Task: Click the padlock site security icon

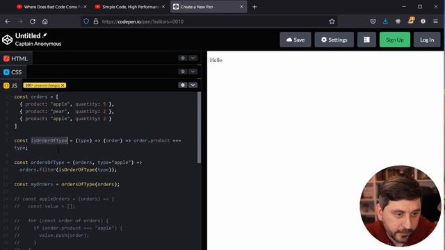Action: click(x=96, y=22)
